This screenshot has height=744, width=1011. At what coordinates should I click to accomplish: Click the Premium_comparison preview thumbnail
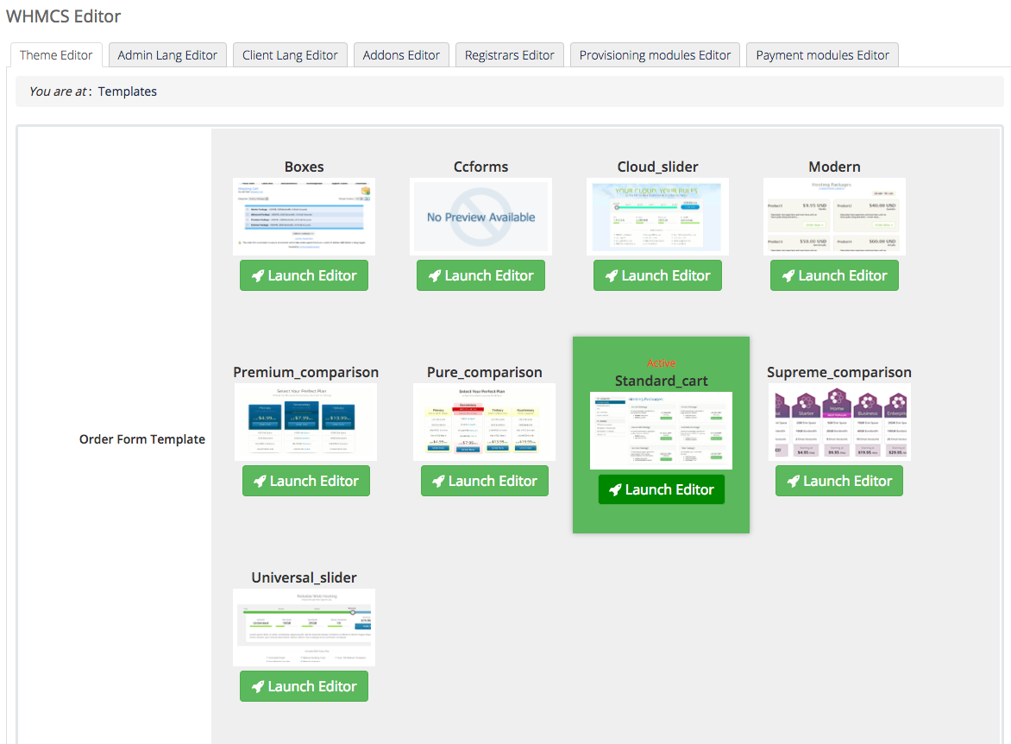[305, 422]
